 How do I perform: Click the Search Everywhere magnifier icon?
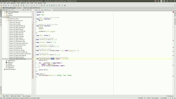click(x=175, y=5)
